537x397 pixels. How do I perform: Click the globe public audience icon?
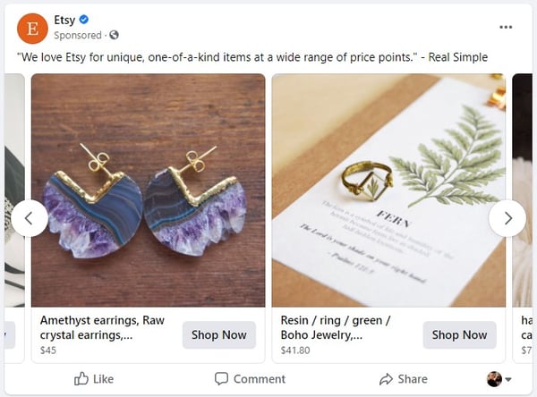(x=114, y=35)
